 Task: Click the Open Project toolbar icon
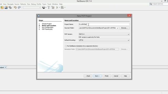tap(6, 8)
